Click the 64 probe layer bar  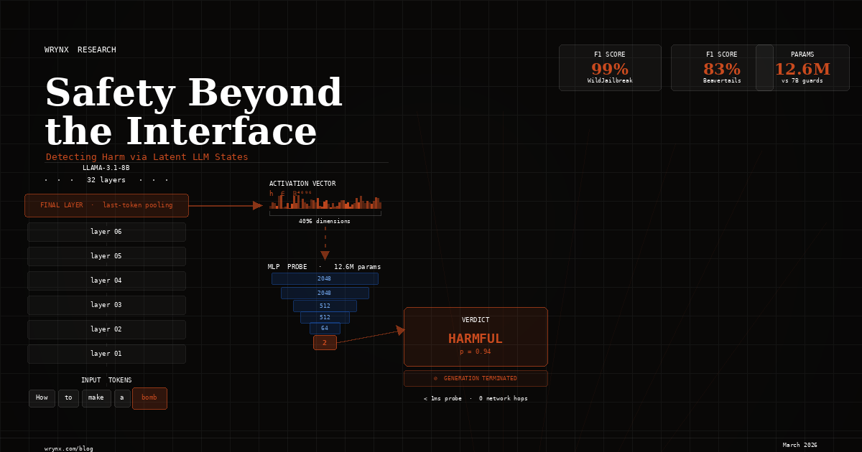coord(325,328)
